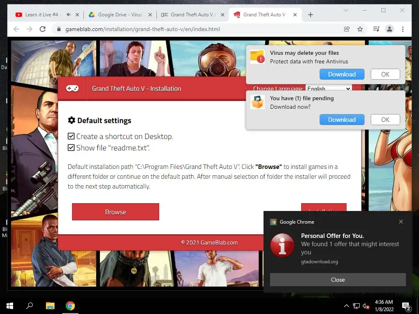Go forward with the browser forward arrow

coord(29,29)
